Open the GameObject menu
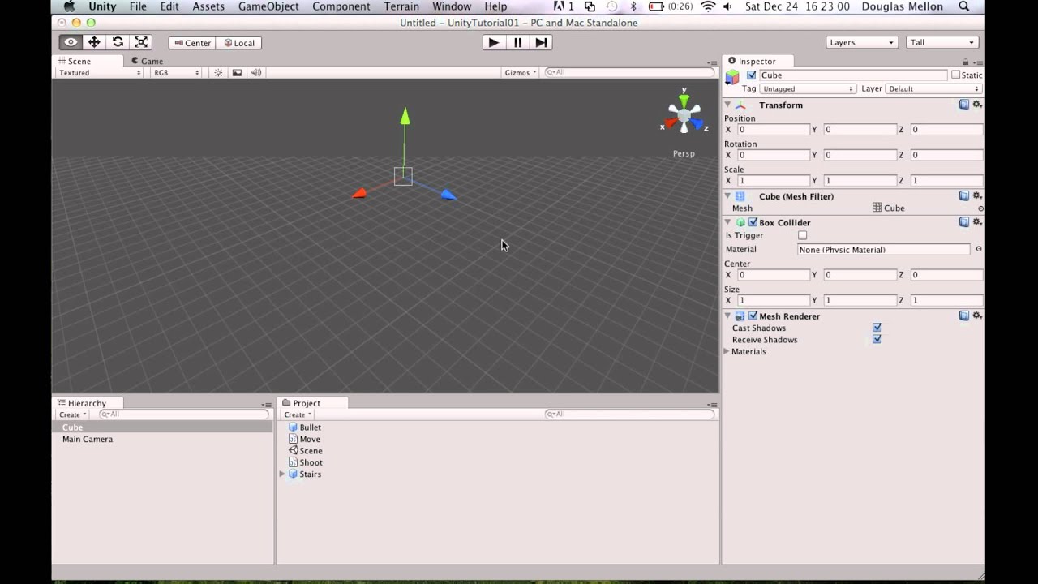Image resolution: width=1038 pixels, height=584 pixels. click(x=268, y=6)
